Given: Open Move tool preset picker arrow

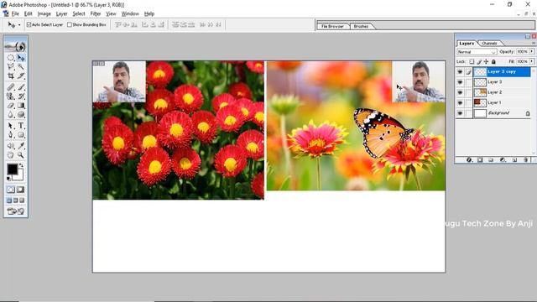Looking at the screenshot, I should click(x=19, y=25).
